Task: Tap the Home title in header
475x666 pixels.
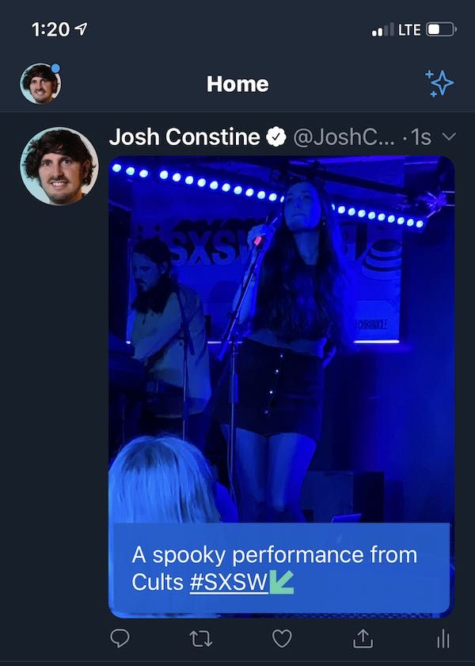Action: coord(237,84)
